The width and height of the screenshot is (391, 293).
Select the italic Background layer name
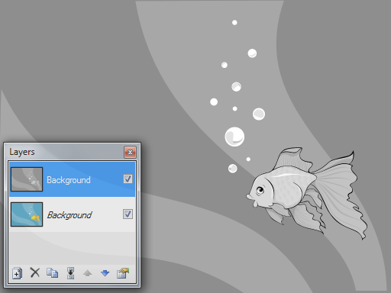69,215
